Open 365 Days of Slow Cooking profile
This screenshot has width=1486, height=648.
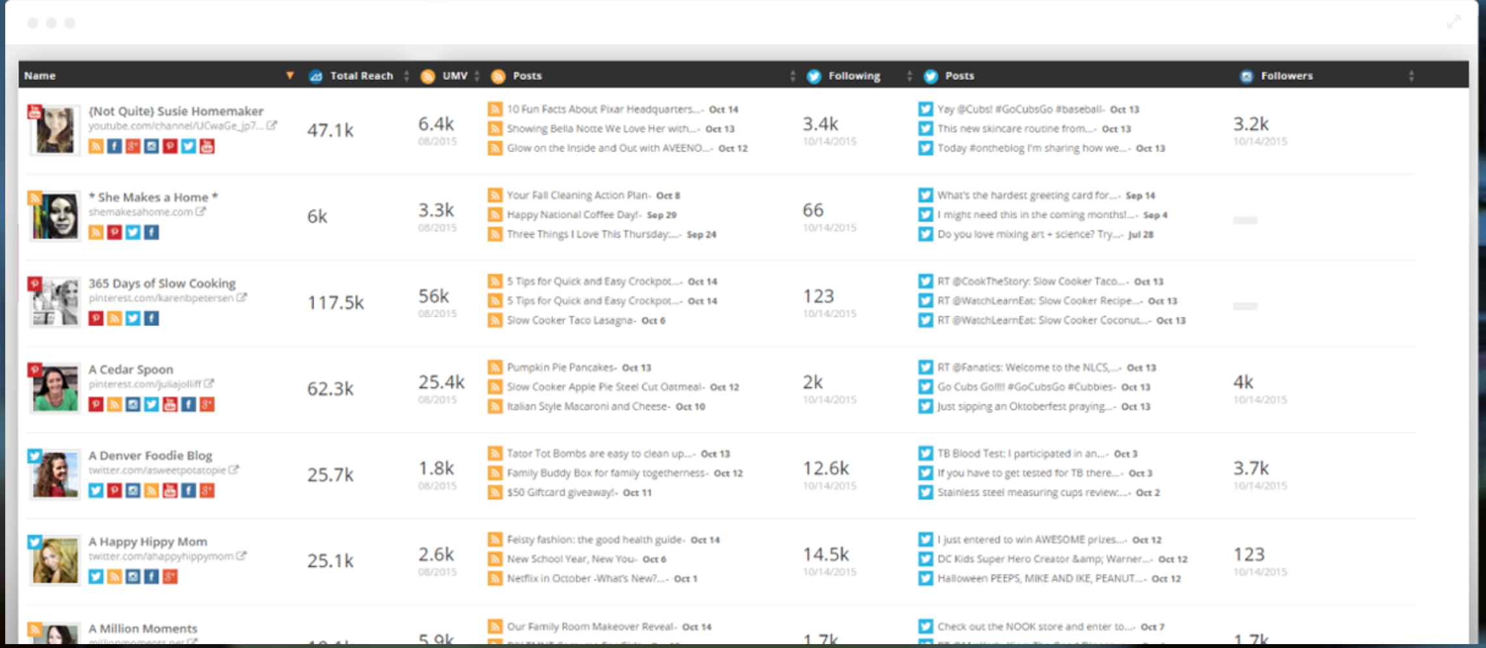tap(162, 283)
